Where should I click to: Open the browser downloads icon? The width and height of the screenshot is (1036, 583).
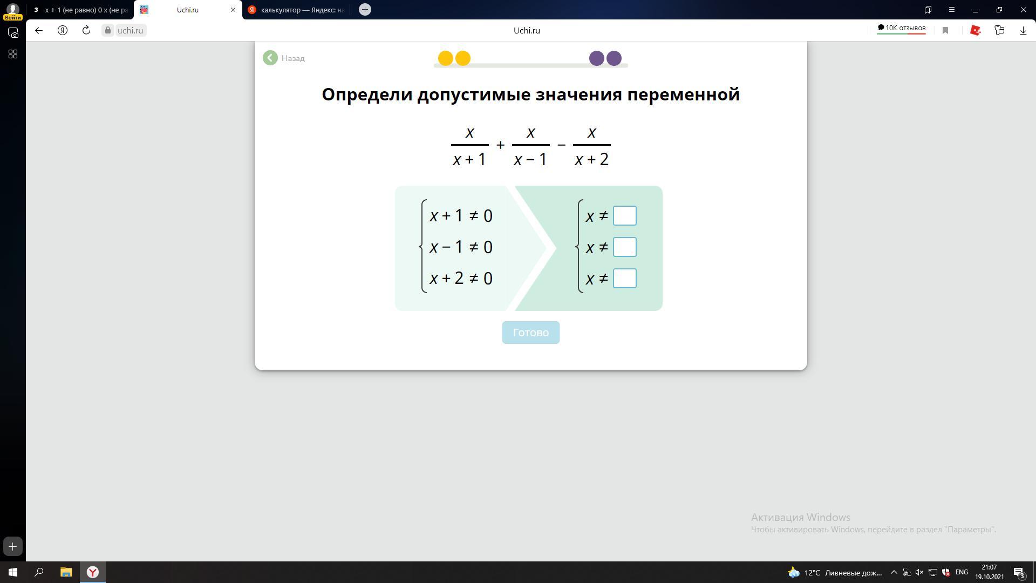(1023, 31)
